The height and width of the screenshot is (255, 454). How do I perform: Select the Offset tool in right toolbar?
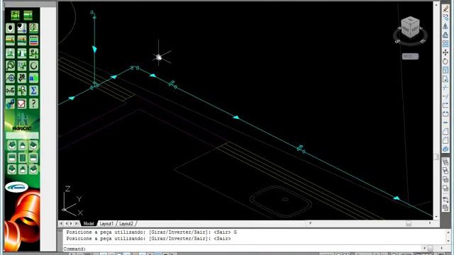[445, 35]
